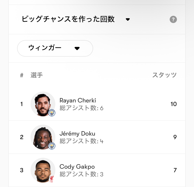Click the スタッツ column header
Screen dimensions: 194x187
164,75
